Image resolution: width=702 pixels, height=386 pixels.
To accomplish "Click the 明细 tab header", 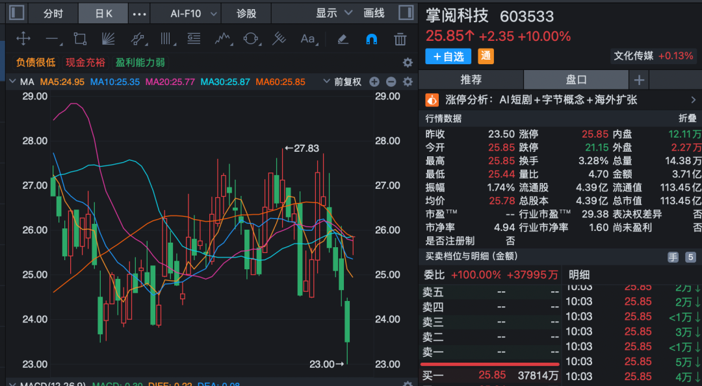I will (579, 275).
